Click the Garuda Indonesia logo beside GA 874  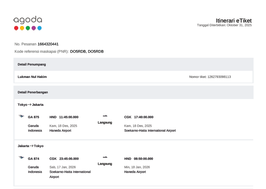pyautogui.click(x=21, y=157)
